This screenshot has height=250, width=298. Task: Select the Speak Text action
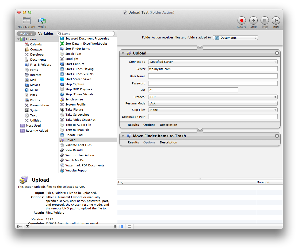[x=73, y=54]
